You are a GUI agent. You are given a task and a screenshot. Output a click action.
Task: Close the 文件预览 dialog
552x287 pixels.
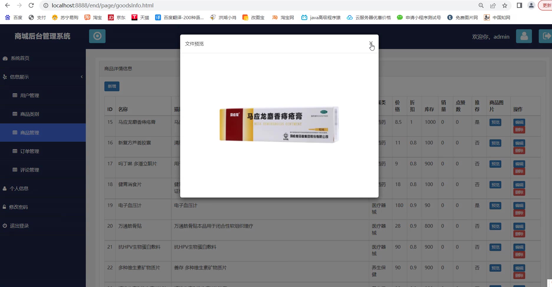coord(371,43)
